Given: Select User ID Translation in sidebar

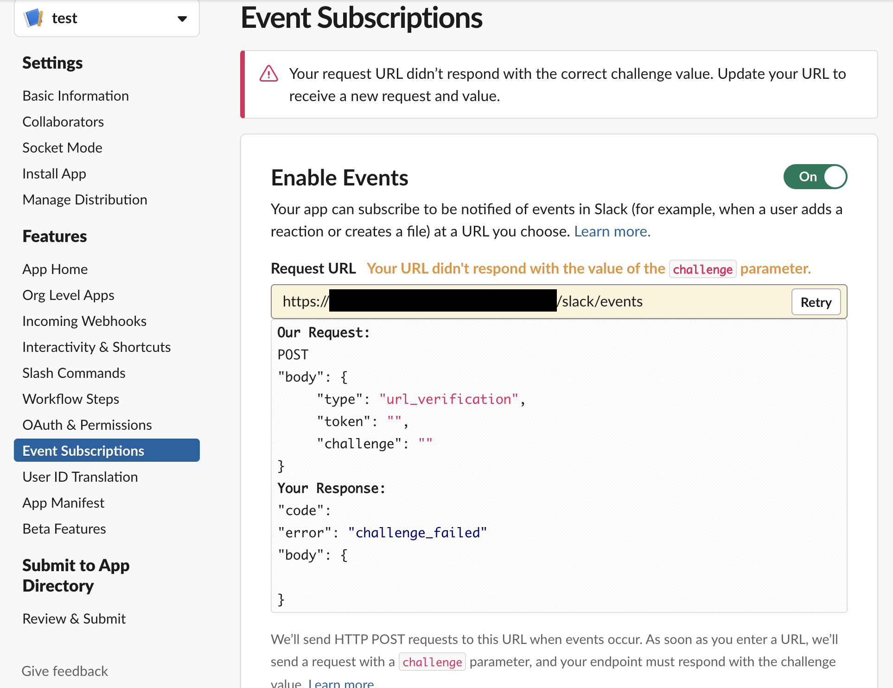Looking at the screenshot, I should [80, 476].
